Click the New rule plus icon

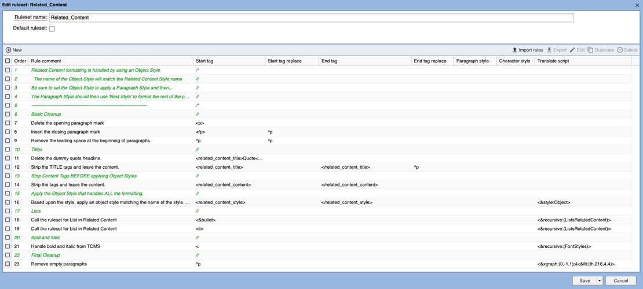8,50
